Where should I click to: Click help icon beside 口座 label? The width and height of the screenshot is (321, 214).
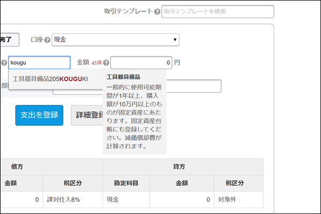47,40
